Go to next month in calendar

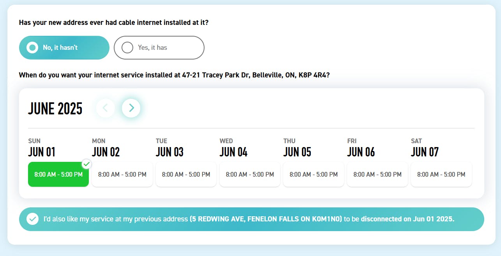[131, 108]
